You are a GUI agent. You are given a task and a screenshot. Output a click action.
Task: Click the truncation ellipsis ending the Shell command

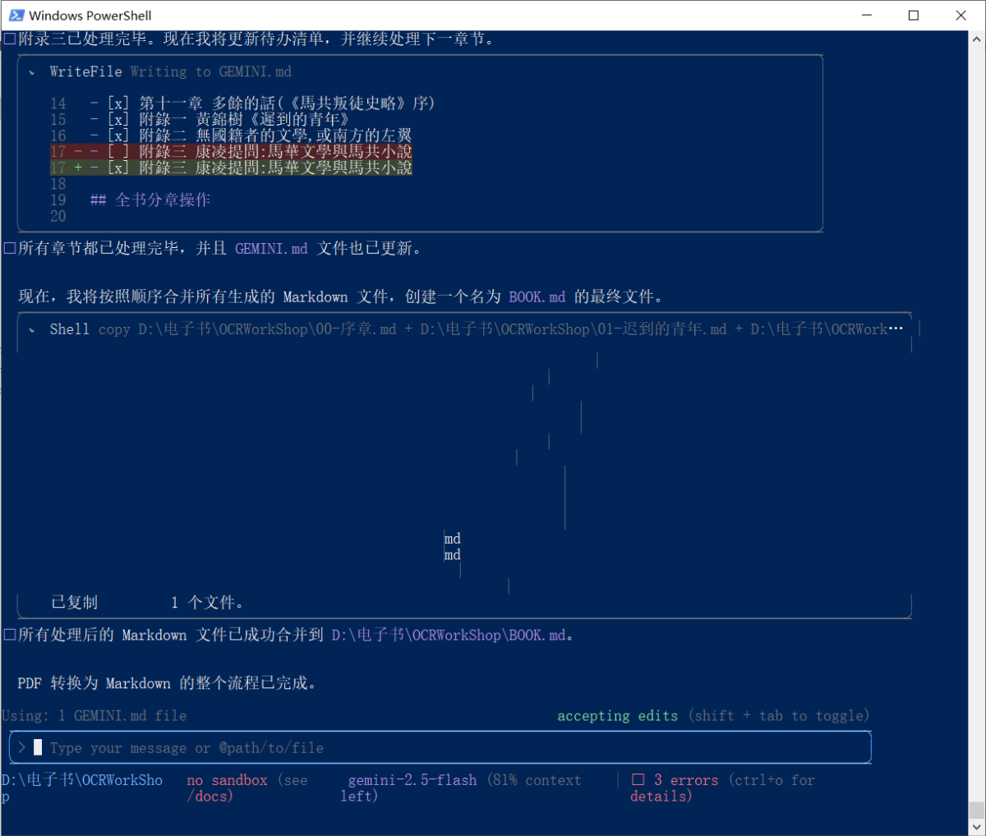pos(896,329)
